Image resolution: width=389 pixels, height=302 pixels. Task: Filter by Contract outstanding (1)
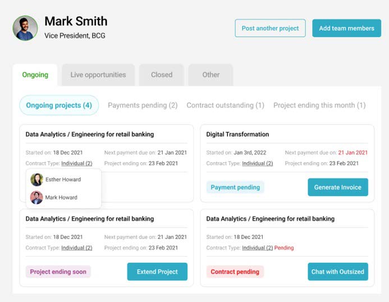pyautogui.click(x=225, y=105)
